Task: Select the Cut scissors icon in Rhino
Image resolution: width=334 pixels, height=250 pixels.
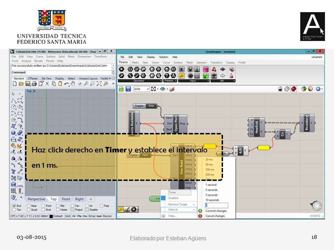Action: pos(47,84)
